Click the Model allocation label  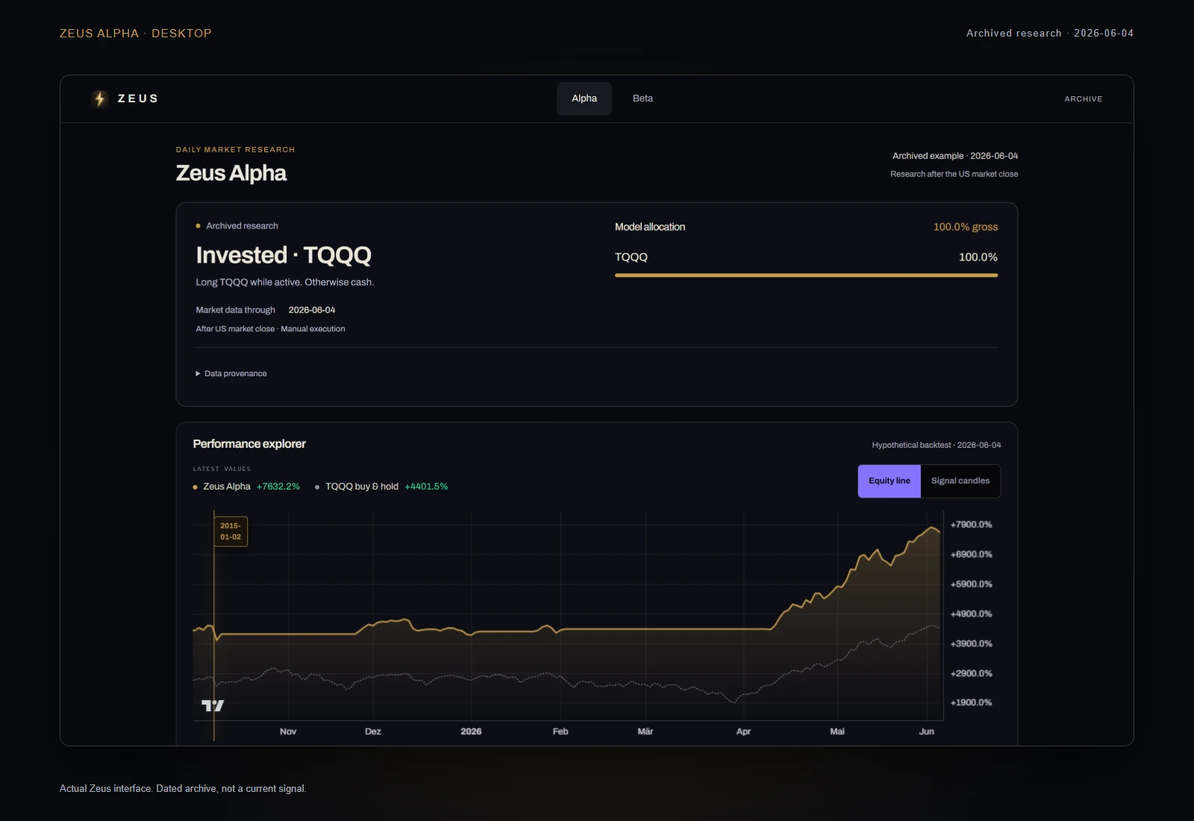[x=650, y=227]
